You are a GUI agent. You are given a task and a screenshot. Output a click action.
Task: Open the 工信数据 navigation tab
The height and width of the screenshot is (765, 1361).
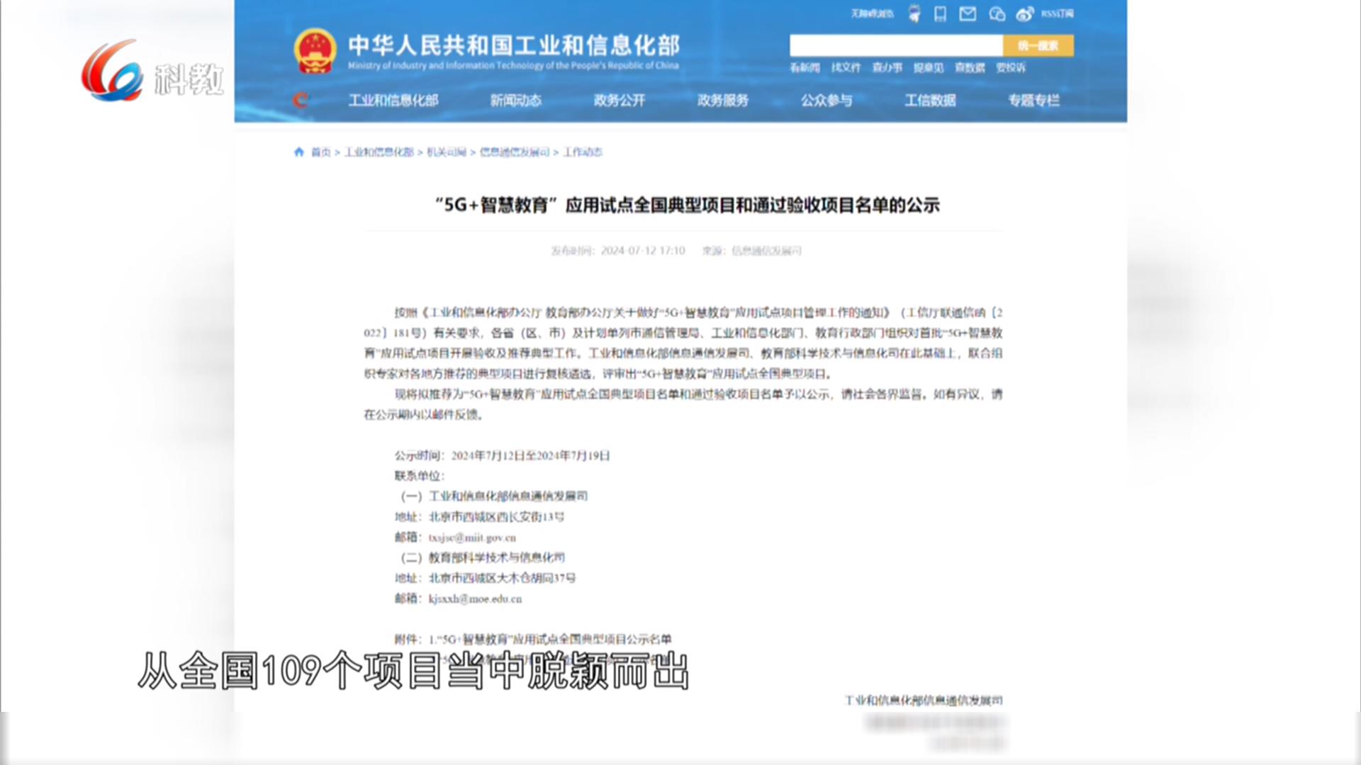pos(929,101)
